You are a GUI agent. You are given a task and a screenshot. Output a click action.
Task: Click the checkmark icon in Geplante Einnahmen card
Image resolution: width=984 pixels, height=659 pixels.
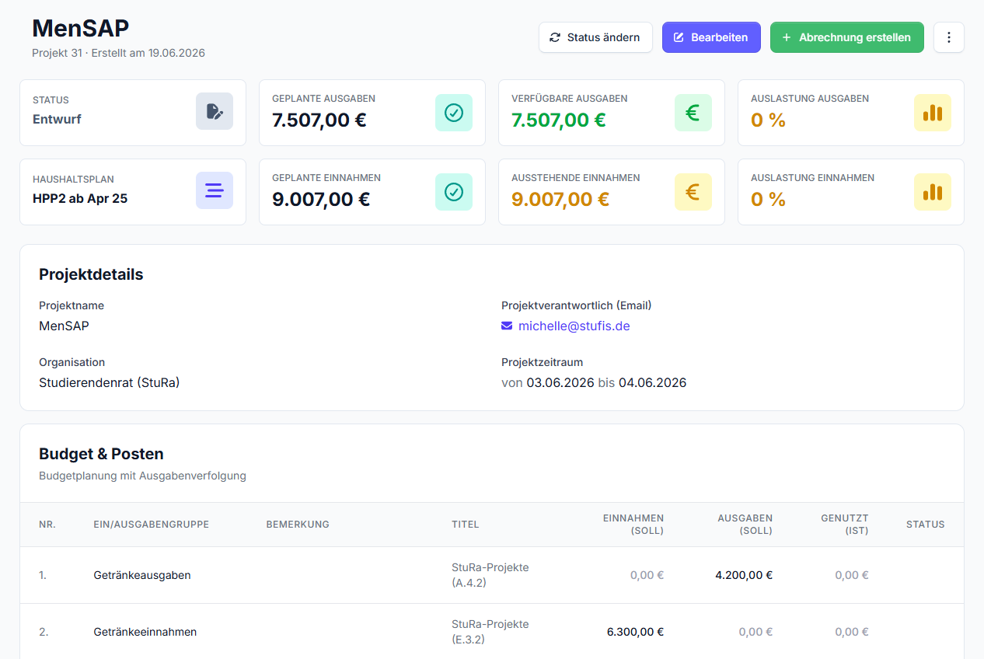click(454, 192)
